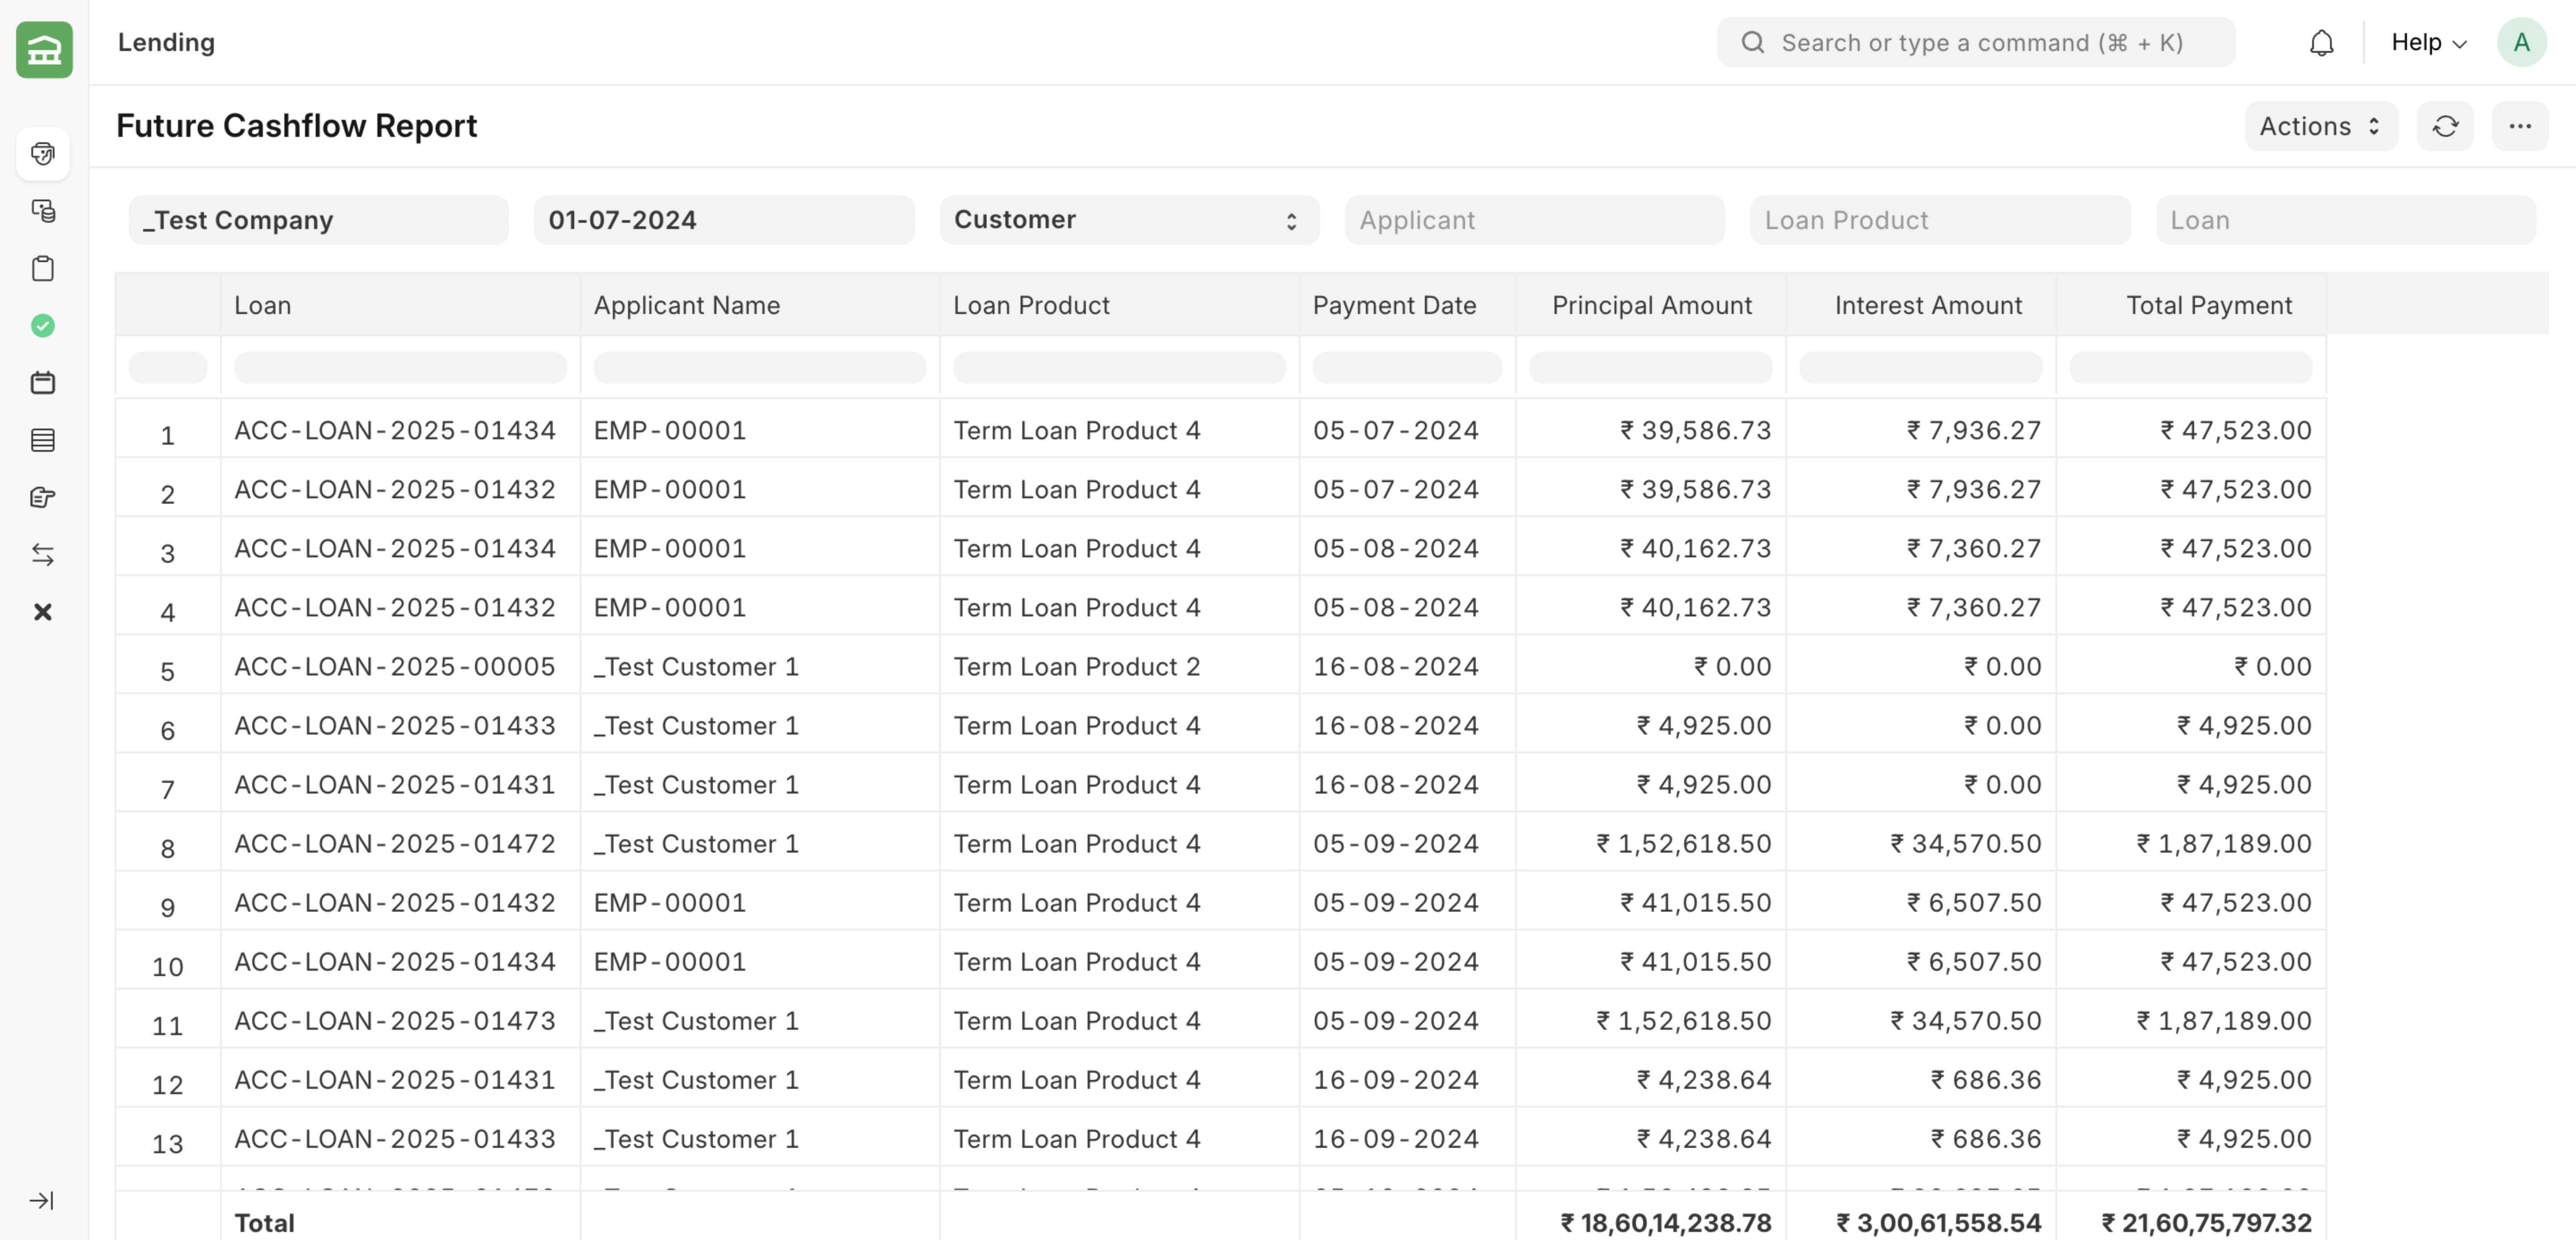Click _Test Customer 1 in row 6
The height and width of the screenshot is (1240, 2576).
[x=697, y=725]
